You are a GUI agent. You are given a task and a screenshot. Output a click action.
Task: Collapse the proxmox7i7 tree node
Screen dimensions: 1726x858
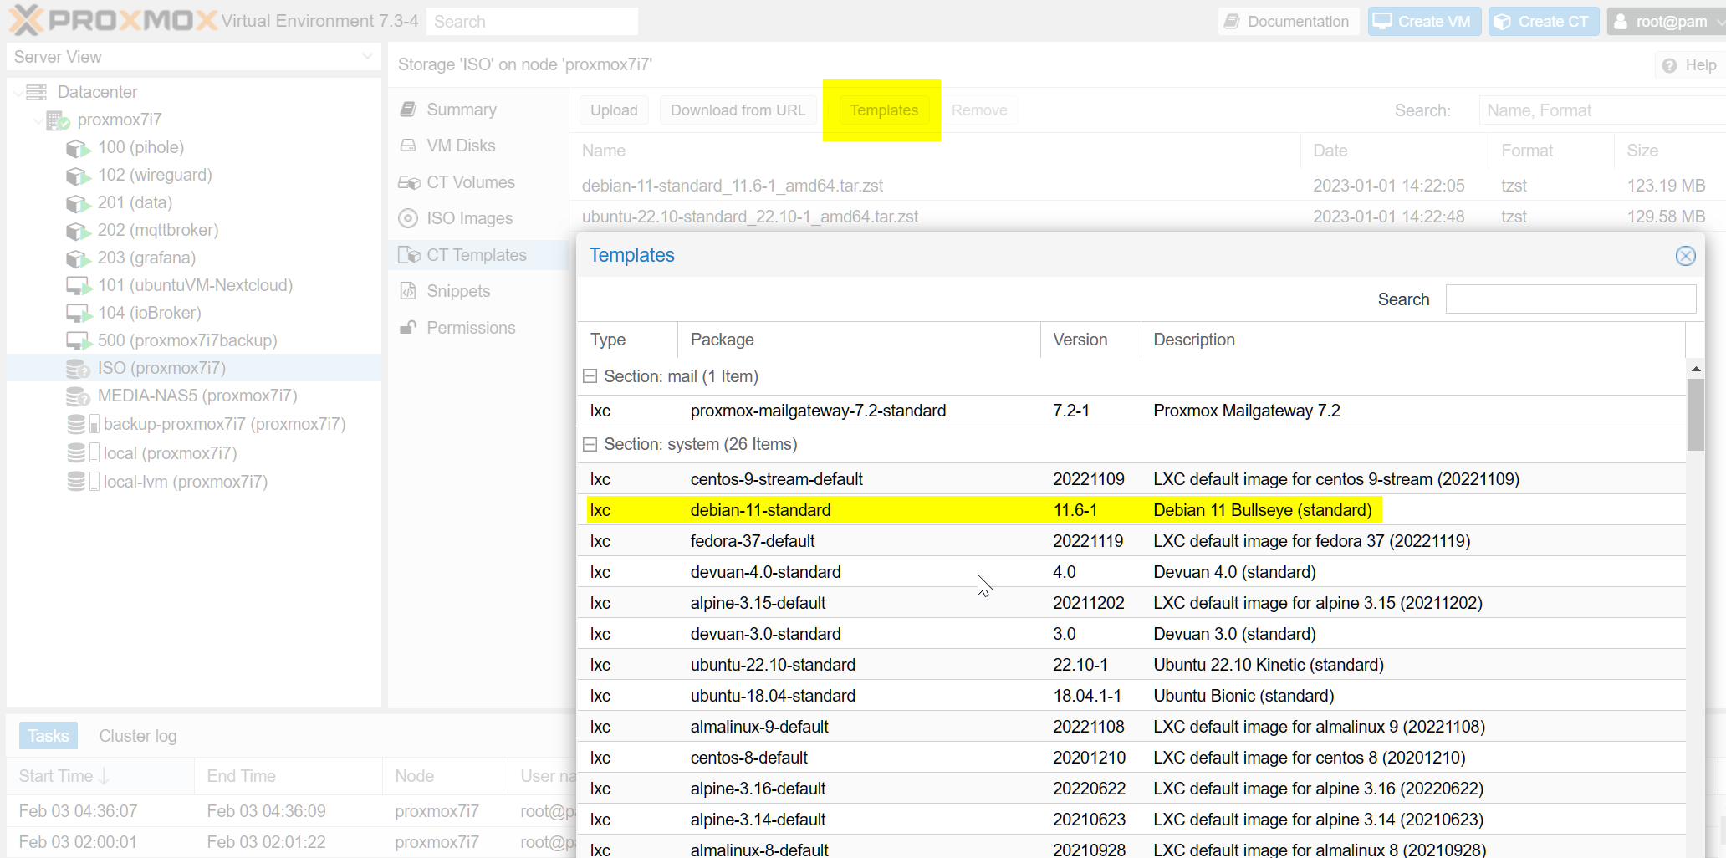38,120
